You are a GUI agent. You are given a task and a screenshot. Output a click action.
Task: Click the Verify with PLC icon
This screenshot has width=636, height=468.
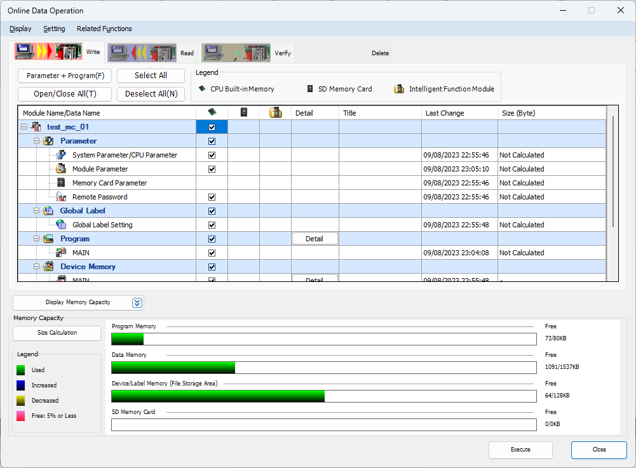click(236, 53)
